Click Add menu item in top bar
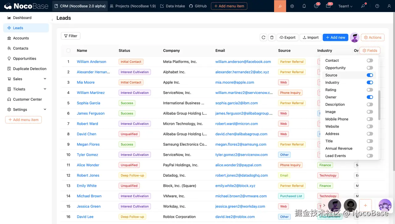The width and height of the screenshot is (395, 224). pos(229,6)
